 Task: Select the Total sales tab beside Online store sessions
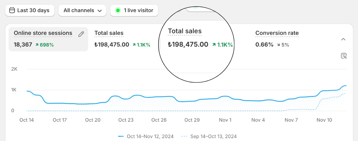(x=109, y=33)
